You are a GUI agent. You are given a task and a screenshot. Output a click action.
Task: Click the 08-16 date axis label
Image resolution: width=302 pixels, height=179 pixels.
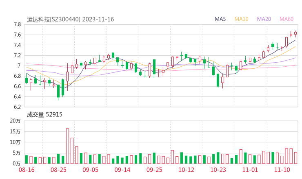click(x=27, y=170)
